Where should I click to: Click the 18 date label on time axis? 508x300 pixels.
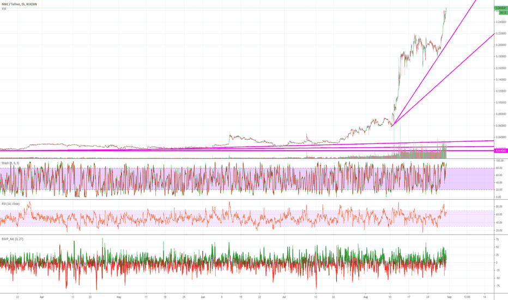pos(165,297)
